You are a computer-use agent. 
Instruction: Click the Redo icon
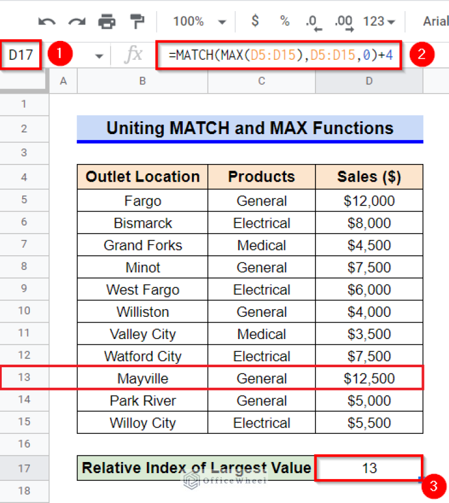tap(77, 21)
